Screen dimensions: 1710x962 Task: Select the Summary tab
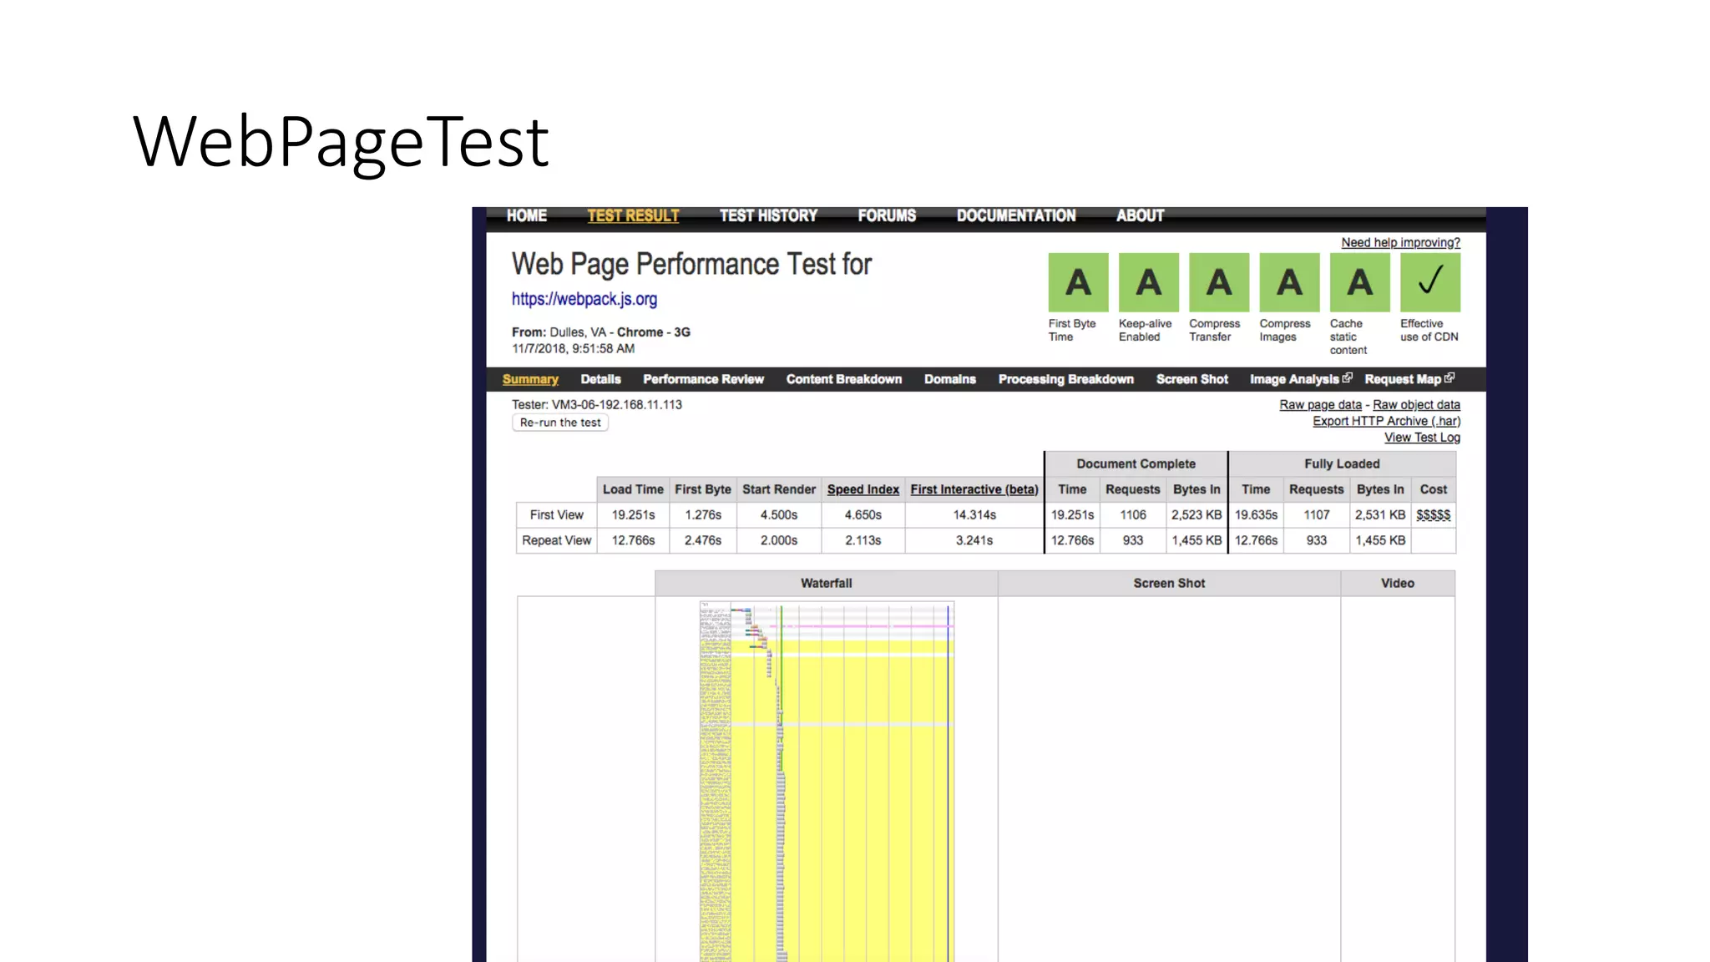click(530, 379)
